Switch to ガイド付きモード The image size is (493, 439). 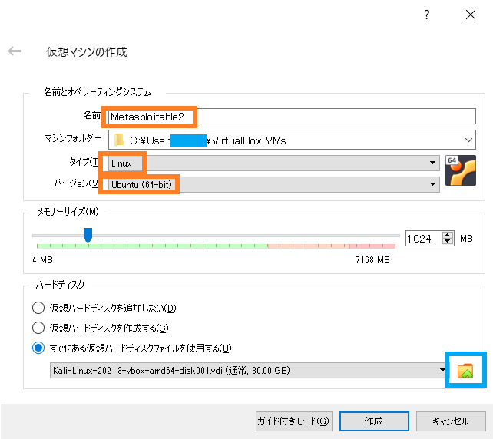coord(293,421)
